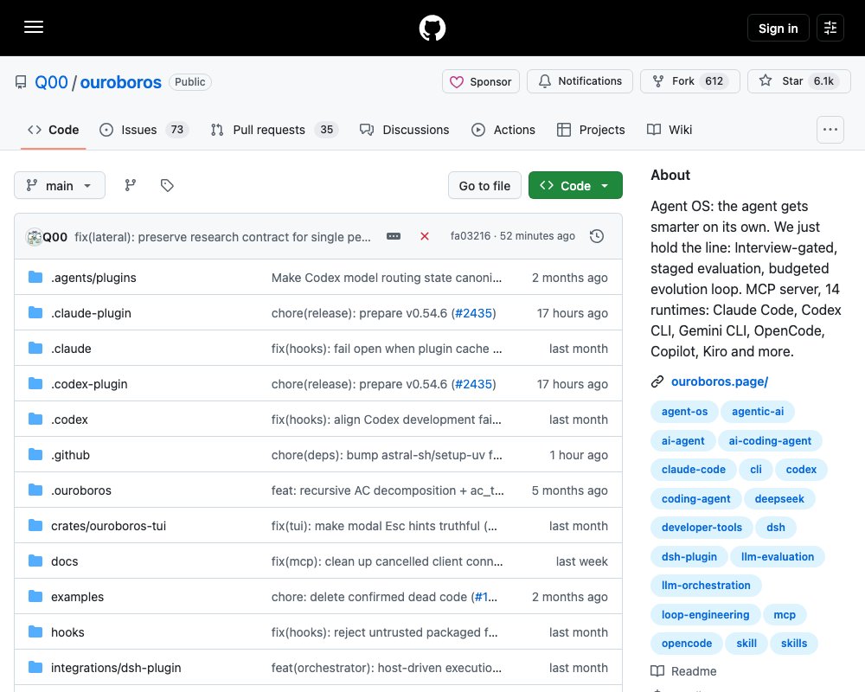Select the loop-engineering topic tag
Screen dimensions: 865x692
(705, 614)
